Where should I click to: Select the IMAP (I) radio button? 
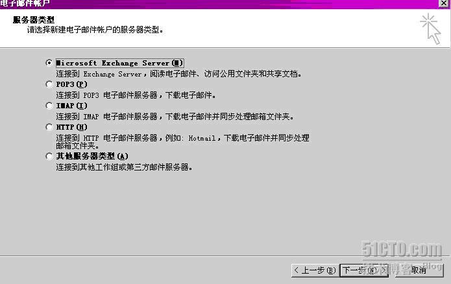49,106
